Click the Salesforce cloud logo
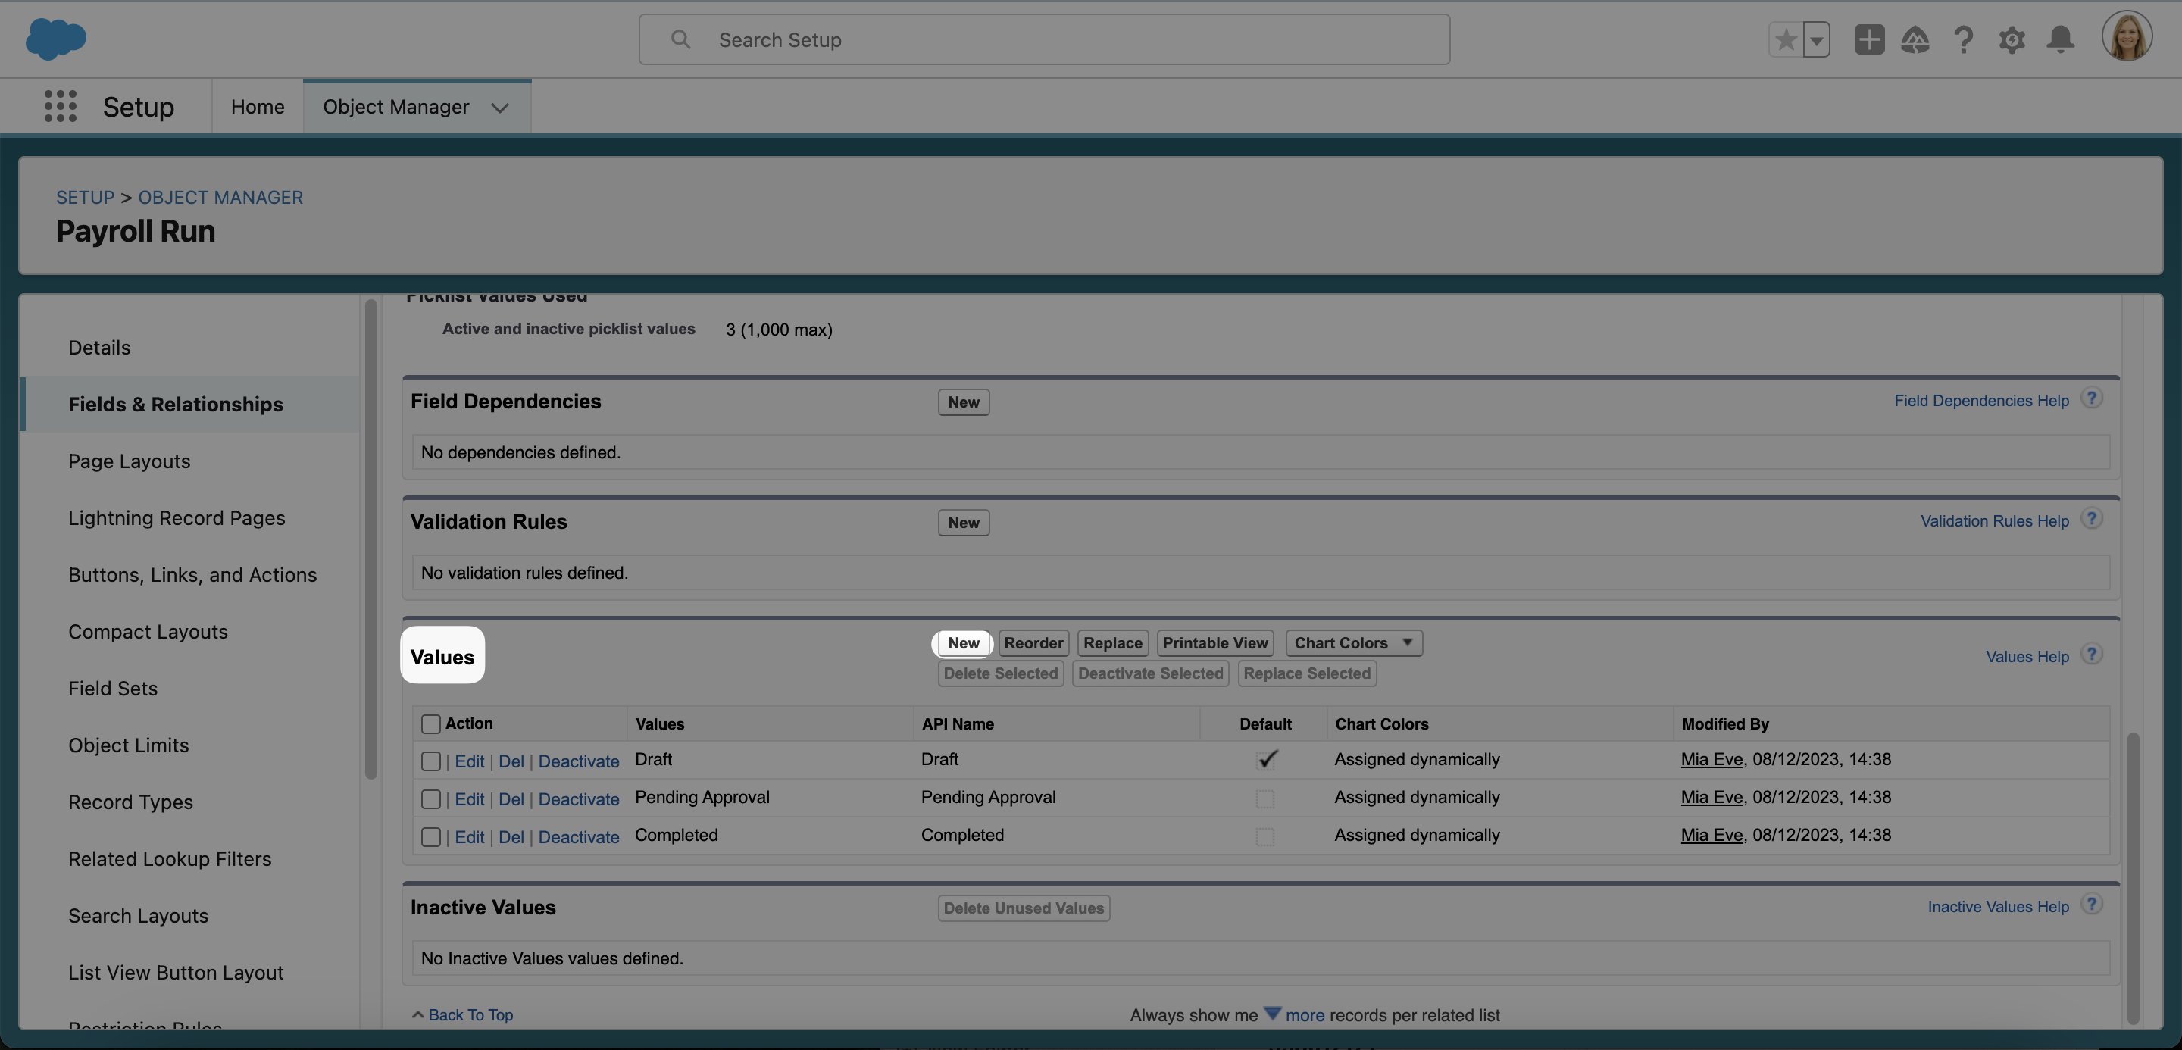This screenshot has height=1050, width=2182. pos(56,39)
